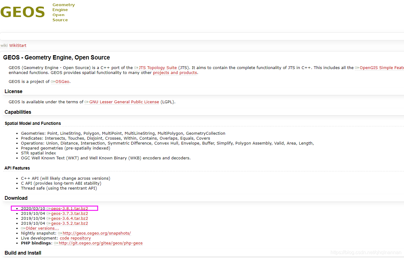Screen dimensions: 404x258
Task: Open the WikiStart breadcrumb link
Action: (18, 45)
